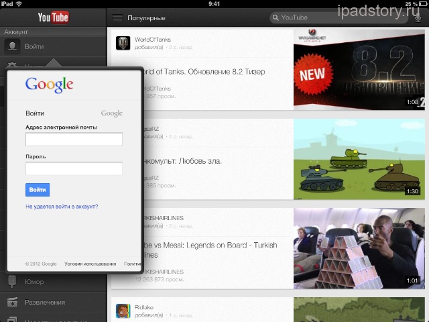This screenshot has width=429, height=322.
Task: Tap the colored Google logo in login popup
Action: tap(49, 85)
